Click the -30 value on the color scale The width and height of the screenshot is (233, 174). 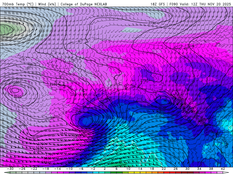coord(10,169)
